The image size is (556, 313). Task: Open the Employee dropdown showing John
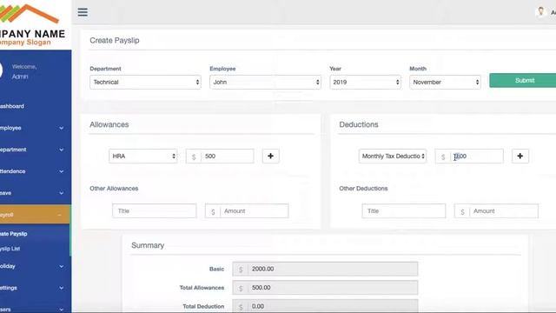click(x=265, y=82)
